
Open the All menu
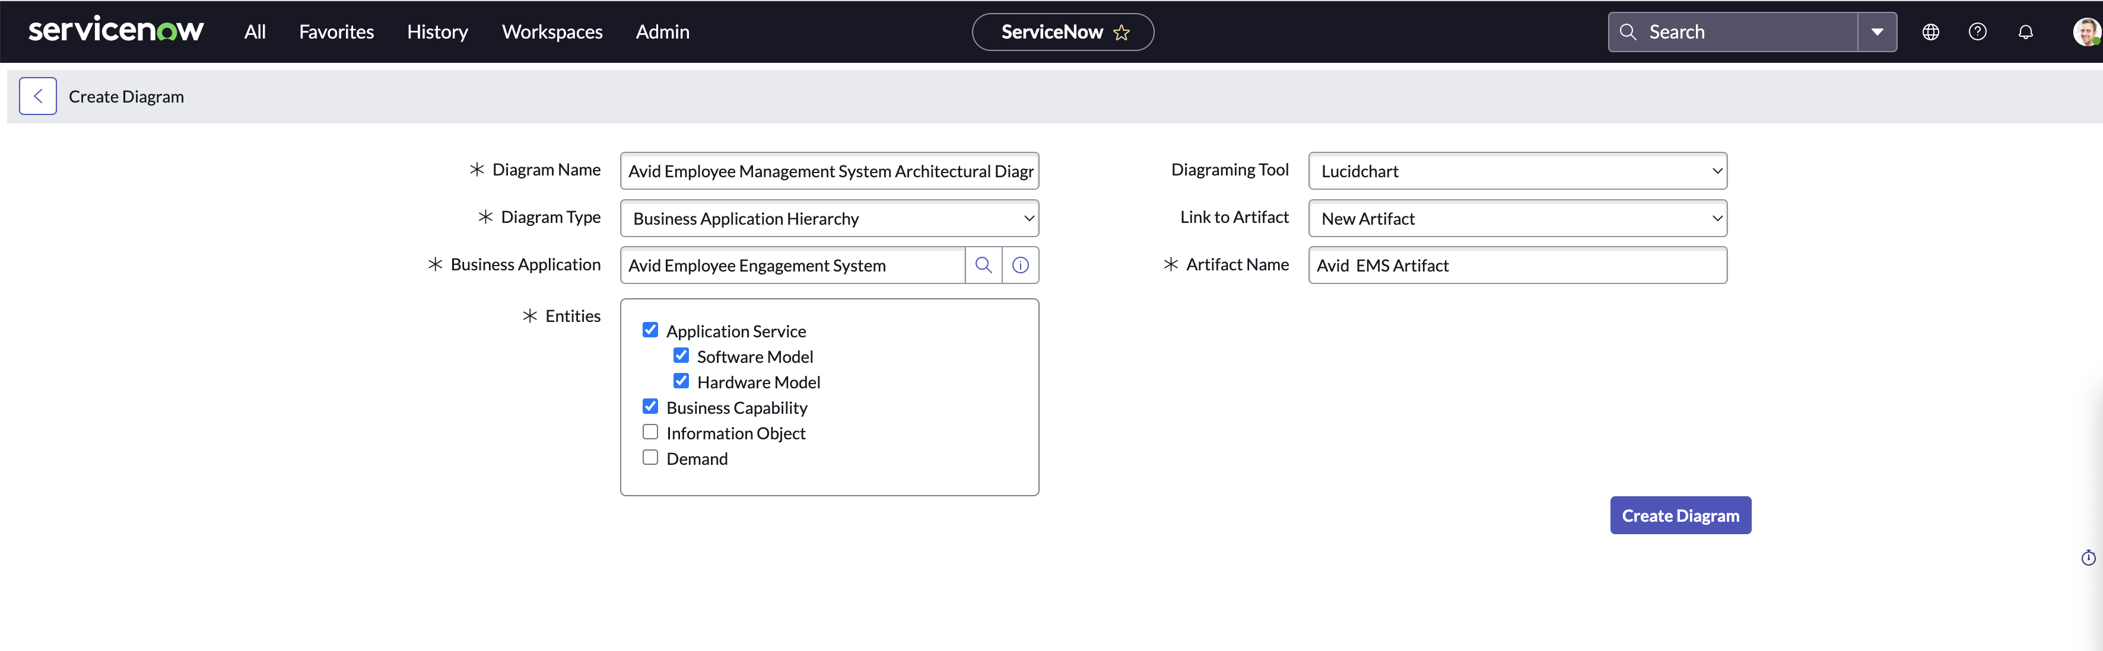pyautogui.click(x=255, y=32)
